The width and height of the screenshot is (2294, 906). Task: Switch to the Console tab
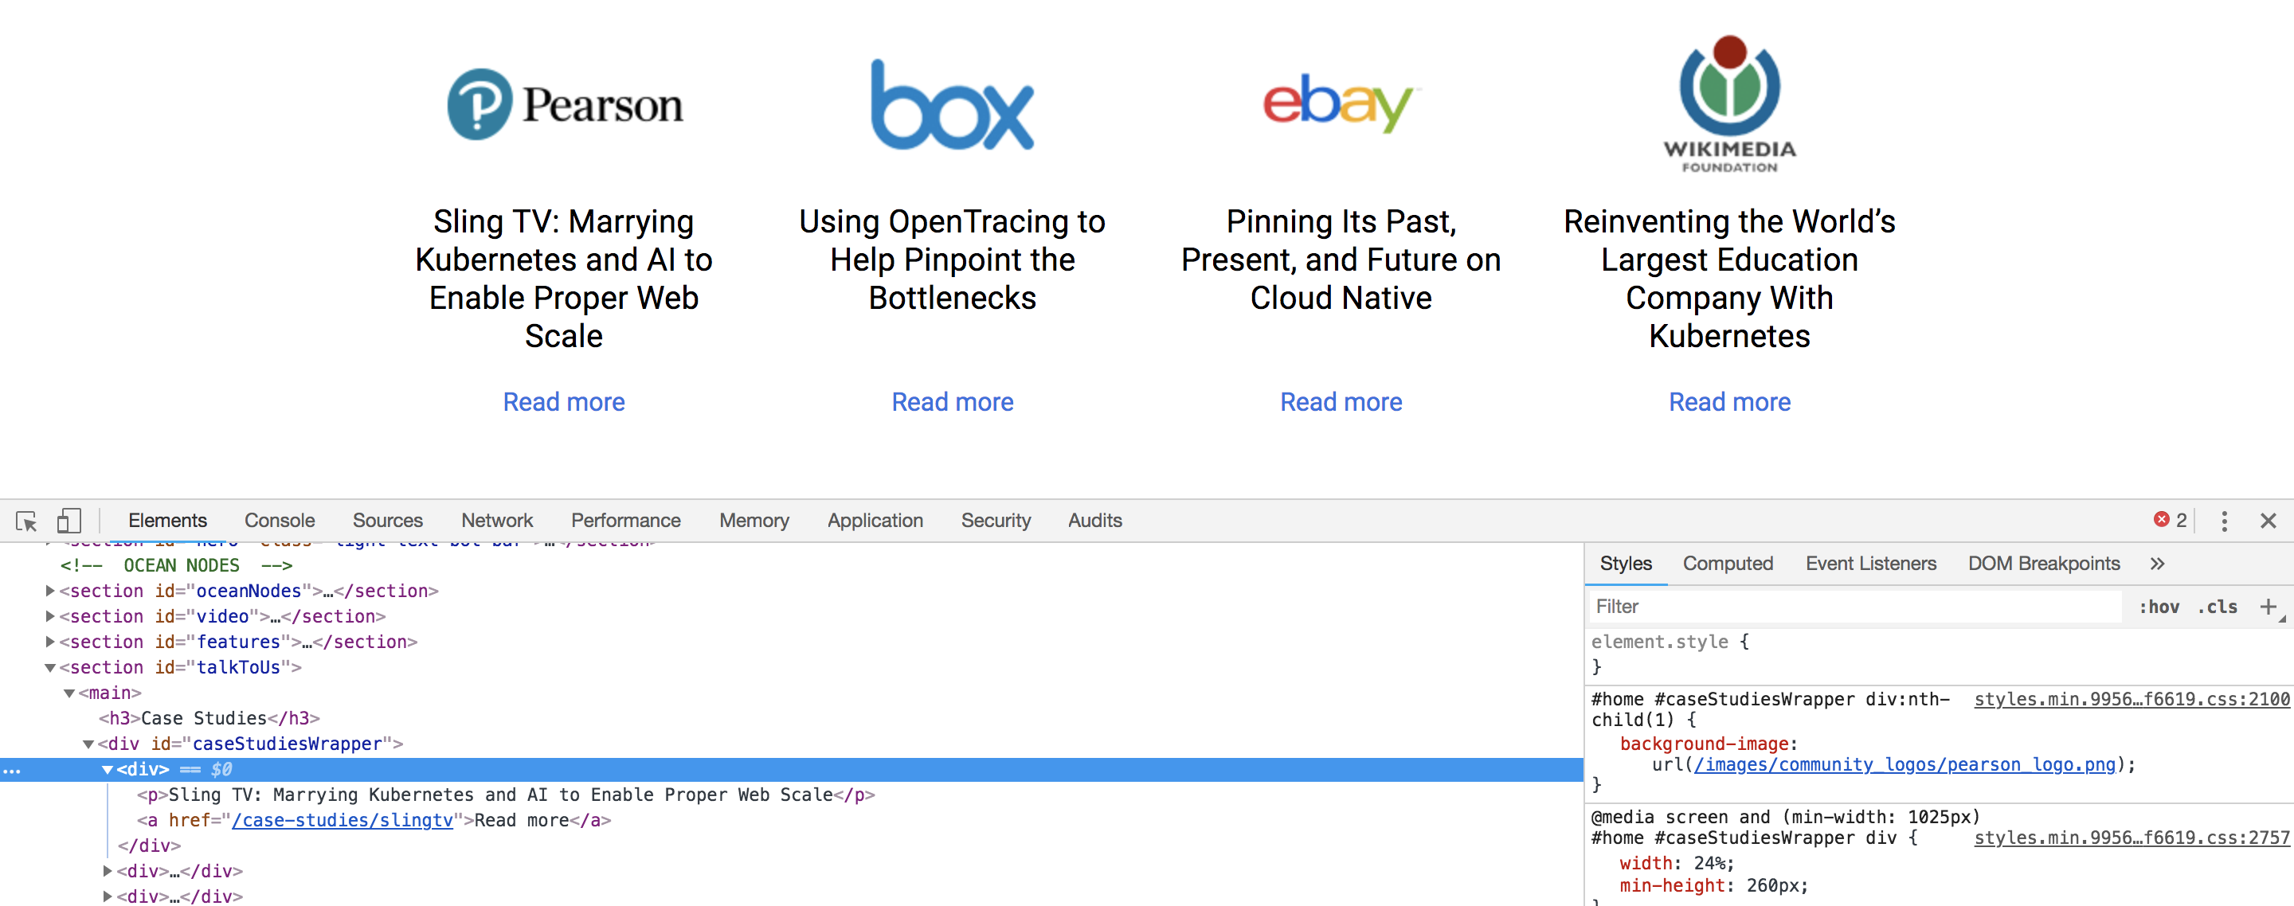280,521
